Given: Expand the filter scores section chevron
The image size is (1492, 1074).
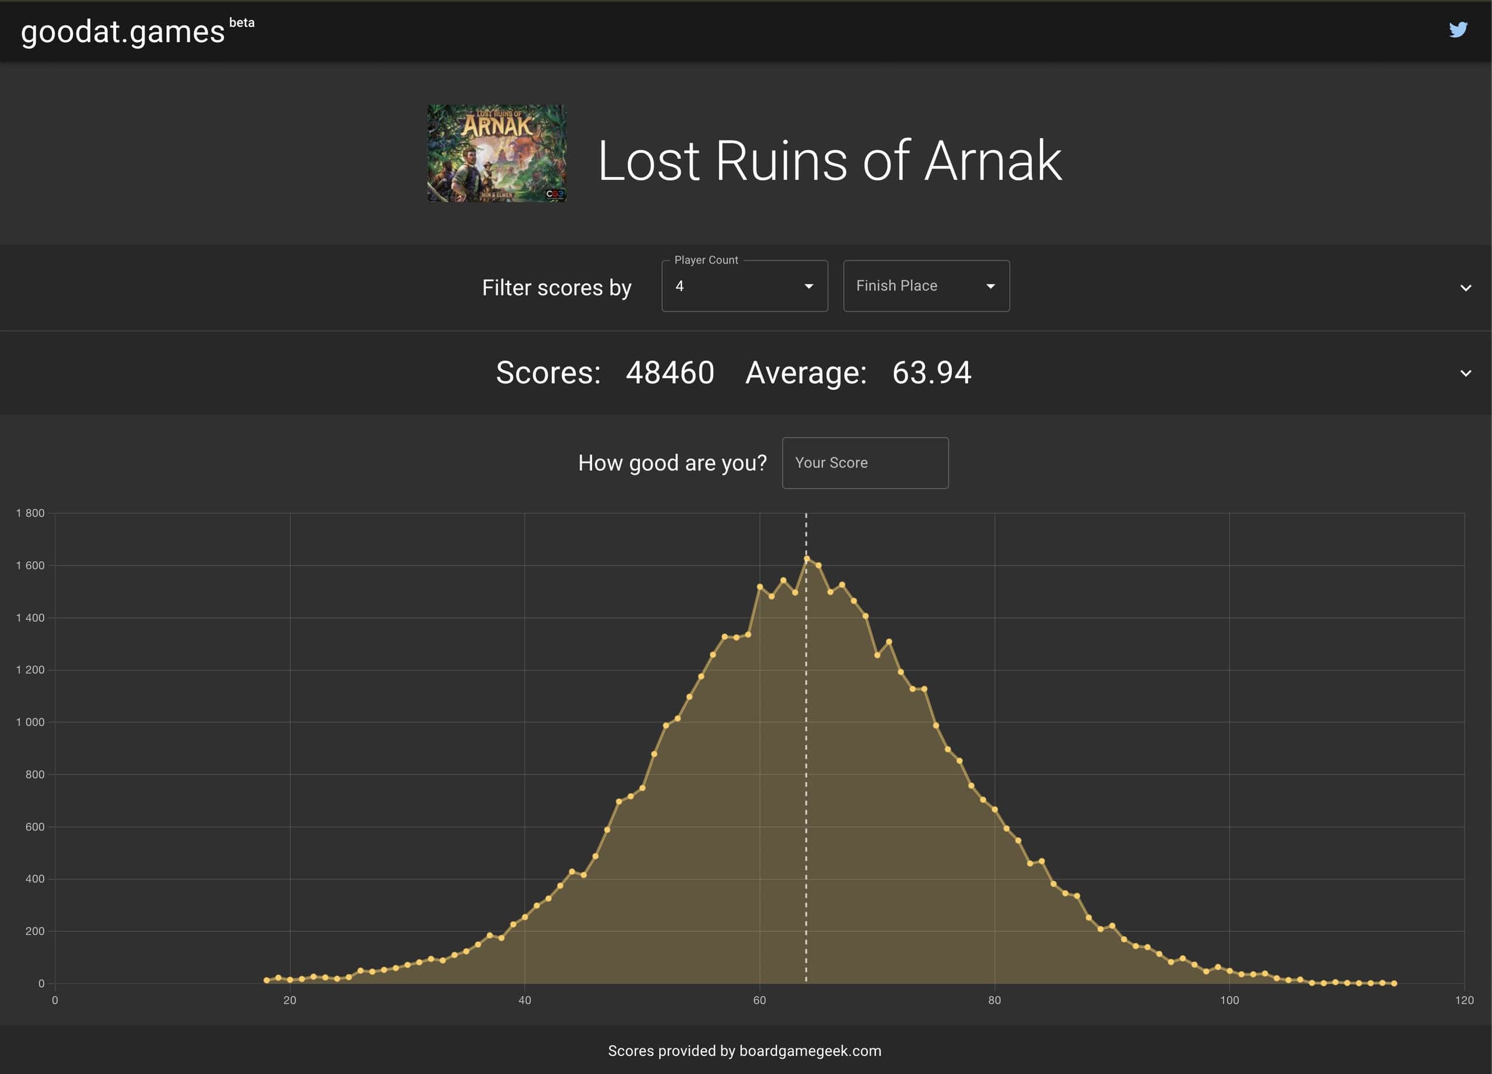Looking at the screenshot, I should (x=1466, y=288).
